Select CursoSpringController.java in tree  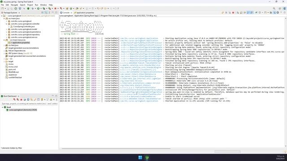(24, 26)
